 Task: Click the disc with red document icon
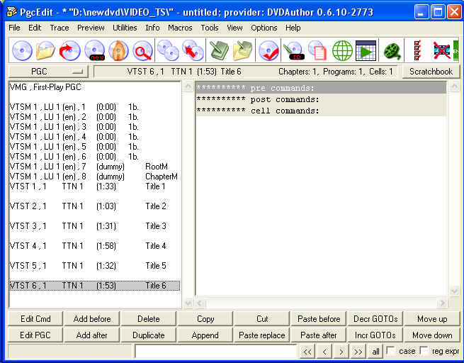317,50
